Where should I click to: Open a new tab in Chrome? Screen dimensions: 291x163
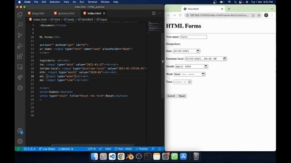229,9
